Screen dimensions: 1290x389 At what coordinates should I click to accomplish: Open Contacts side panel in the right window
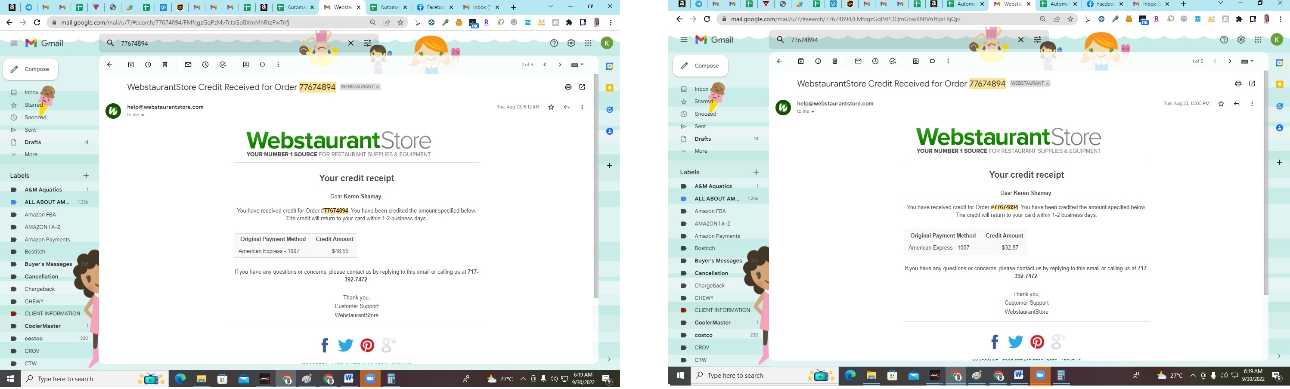[x=1280, y=128]
